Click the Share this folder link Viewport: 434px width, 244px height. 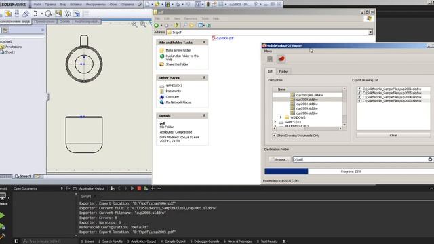(x=177, y=64)
